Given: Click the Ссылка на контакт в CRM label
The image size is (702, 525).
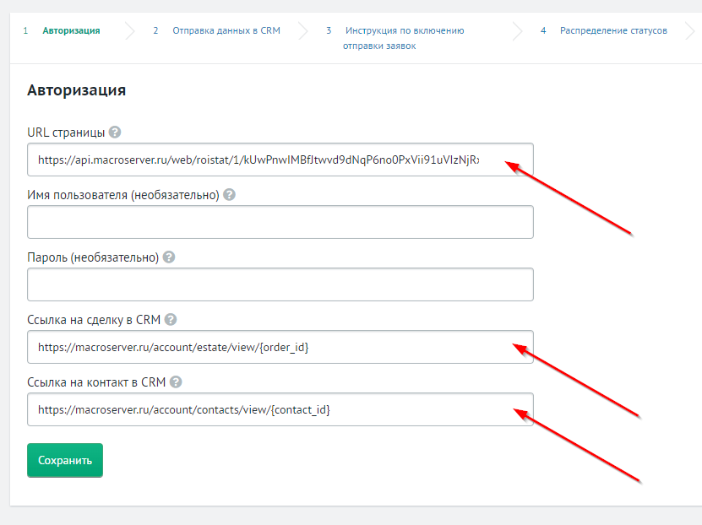Looking at the screenshot, I should point(96,382).
